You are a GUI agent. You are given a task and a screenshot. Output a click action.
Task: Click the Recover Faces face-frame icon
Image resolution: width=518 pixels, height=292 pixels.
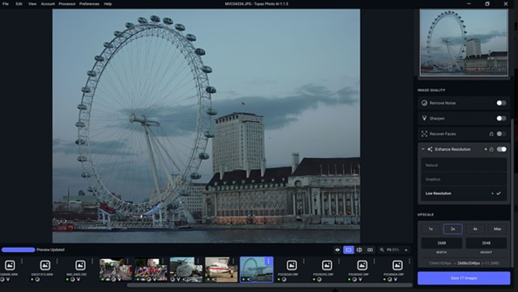click(x=424, y=134)
